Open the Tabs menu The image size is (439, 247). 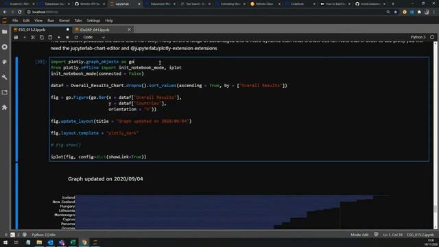tap(78, 21)
